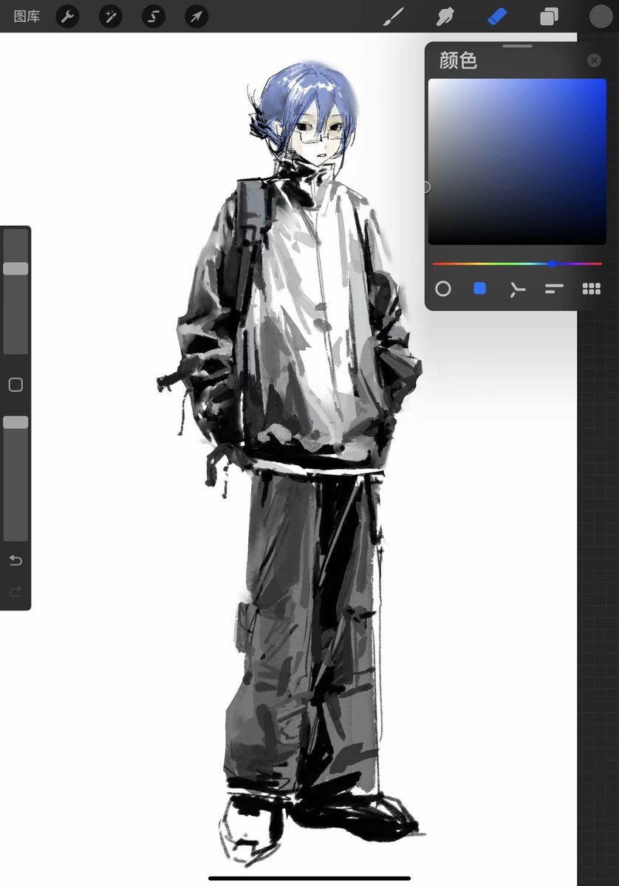Switch to the Classic color tab
This screenshot has height=886, width=619.
(479, 289)
